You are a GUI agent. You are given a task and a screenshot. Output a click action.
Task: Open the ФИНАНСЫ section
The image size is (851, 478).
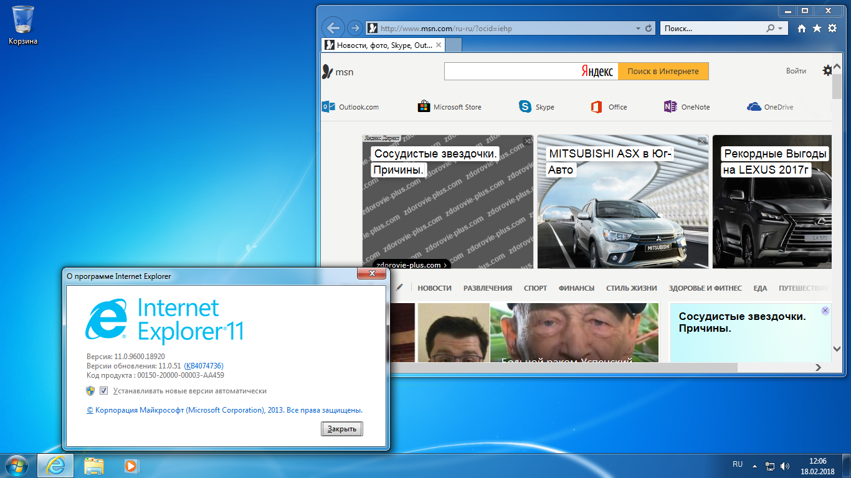tap(576, 288)
